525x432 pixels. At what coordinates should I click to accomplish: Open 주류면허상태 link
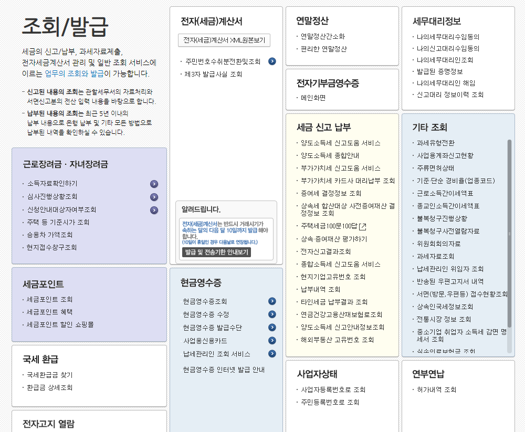[x=435, y=168]
